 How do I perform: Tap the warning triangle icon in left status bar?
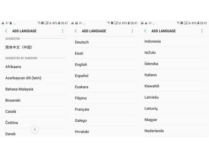(x=3, y=23)
